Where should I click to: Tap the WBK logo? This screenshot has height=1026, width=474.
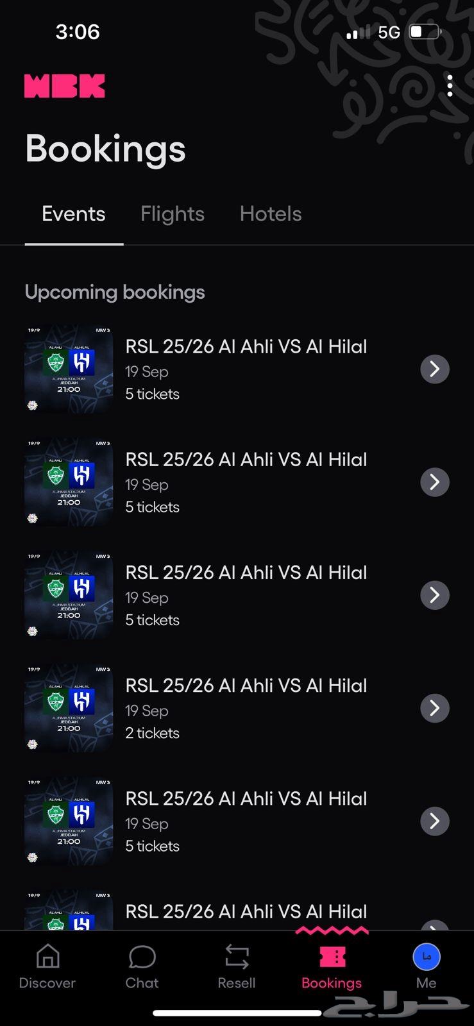point(64,85)
